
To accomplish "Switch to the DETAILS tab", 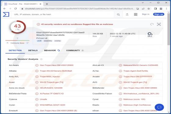I will click(x=33, y=50).
